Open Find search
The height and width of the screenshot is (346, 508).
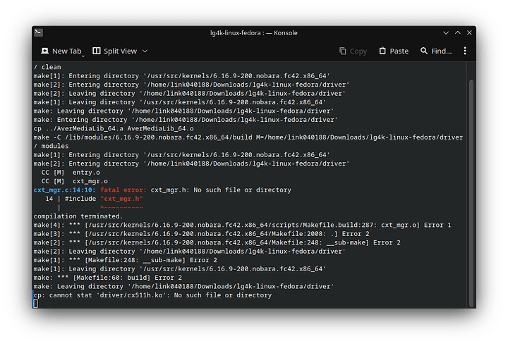pyautogui.click(x=436, y=51)
